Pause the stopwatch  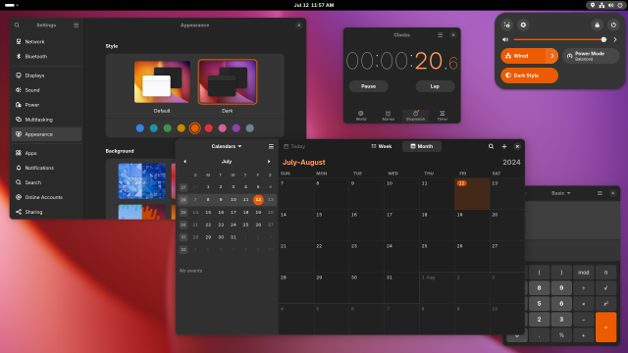click(x=369, y=86)
